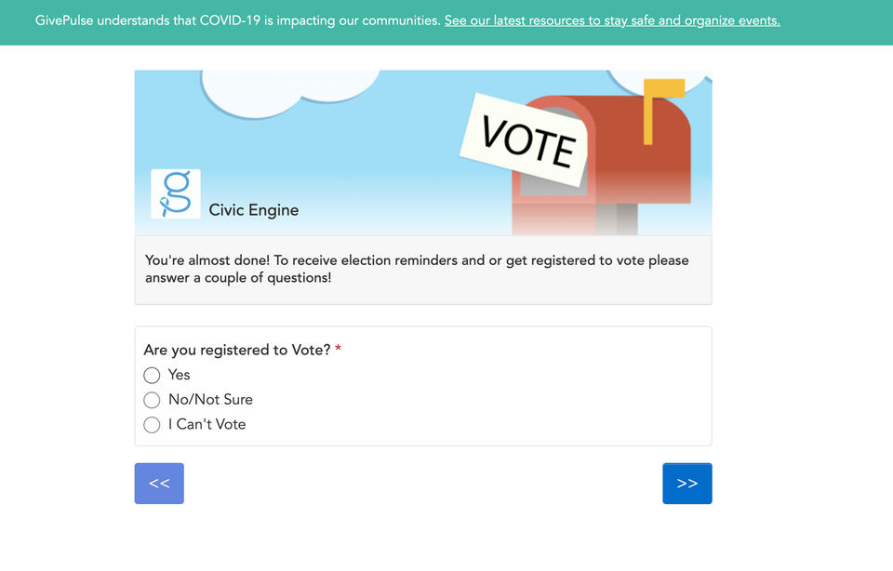Go back with the '<<' button
Viewport: 893px width, 571px height.
pos(159,484)
